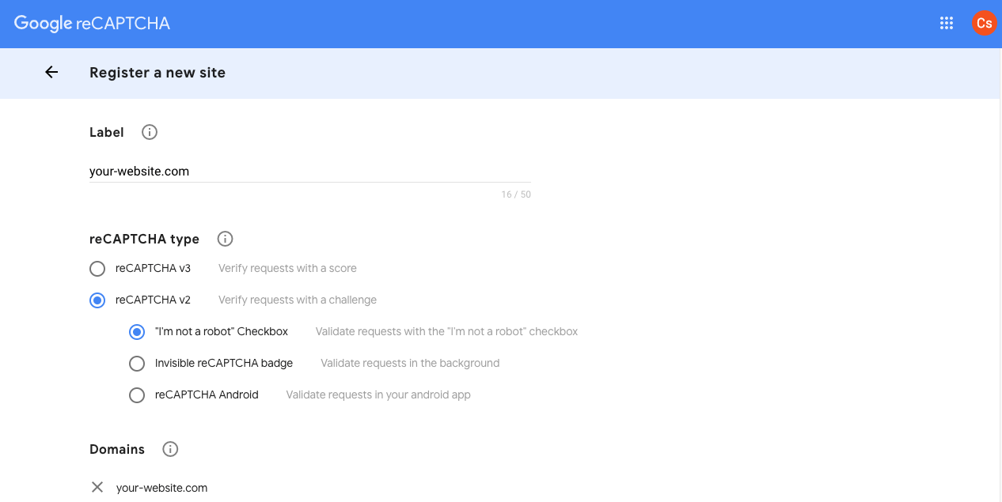Remove the your-website.com domain entry
Image resolution: width=1002 pixels, height=502 pixels.
97,487
